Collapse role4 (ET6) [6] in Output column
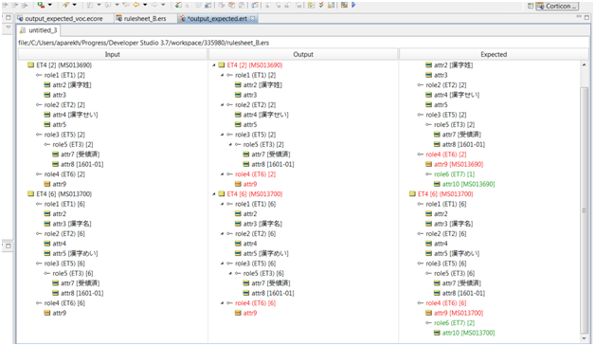 pos(223,303)
